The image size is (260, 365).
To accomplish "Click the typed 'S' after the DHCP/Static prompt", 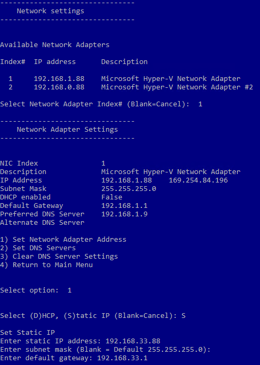I will point(184,316).
